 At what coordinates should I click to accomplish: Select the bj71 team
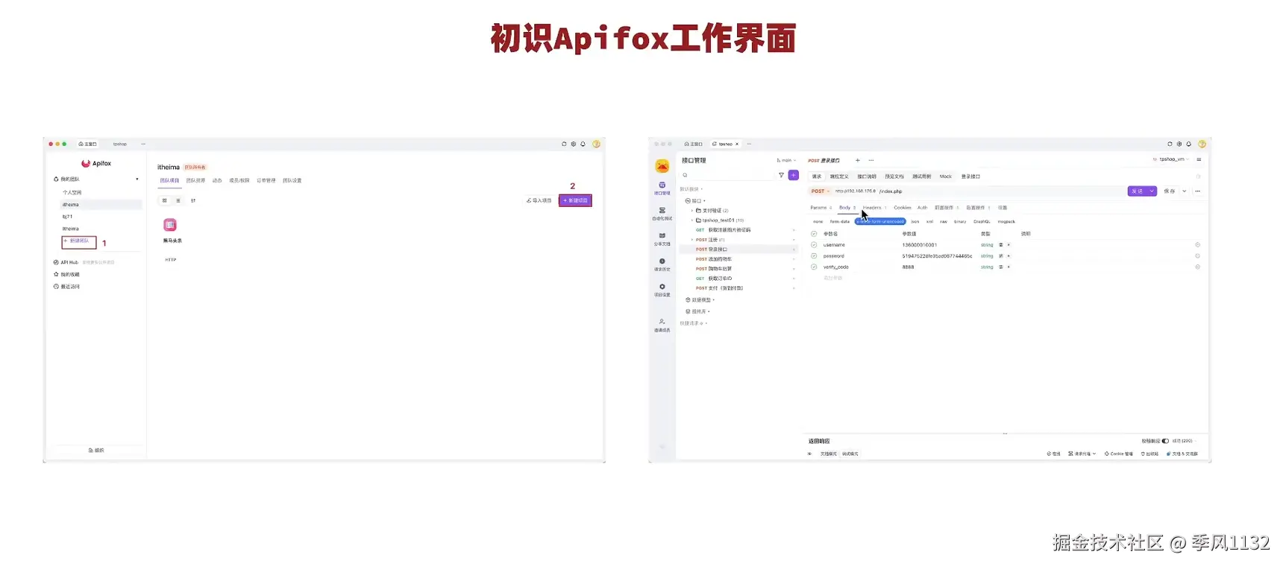tap(68, 217)
